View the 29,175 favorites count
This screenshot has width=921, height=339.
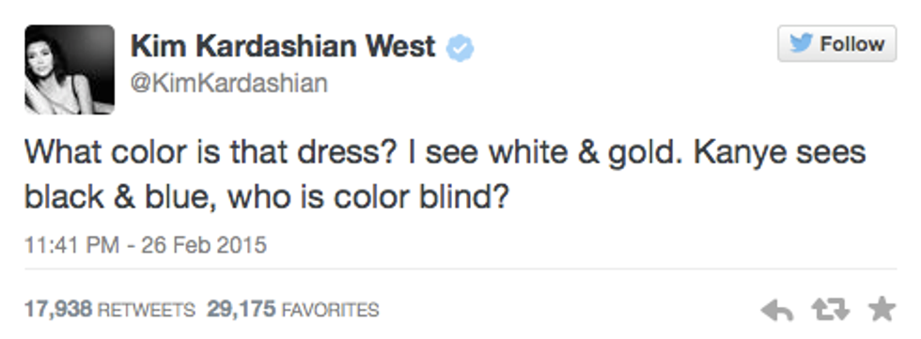click(242, 309)
